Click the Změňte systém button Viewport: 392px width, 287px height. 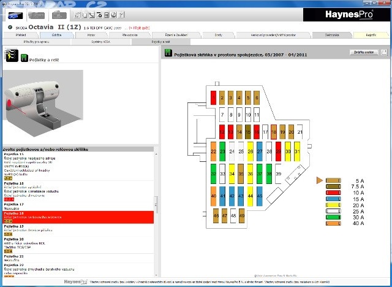click(364, 52)
